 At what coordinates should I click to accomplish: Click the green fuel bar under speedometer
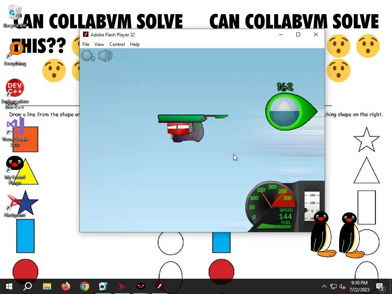coord(274,226)
